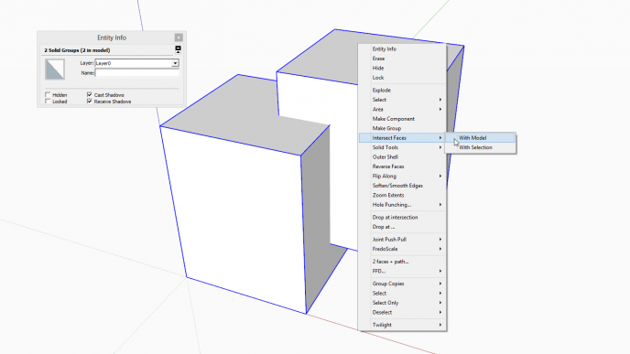The height and width of the screenshot is (354, 630).
Task: Close the Entity Info panel
Action: tap(179, 38)
